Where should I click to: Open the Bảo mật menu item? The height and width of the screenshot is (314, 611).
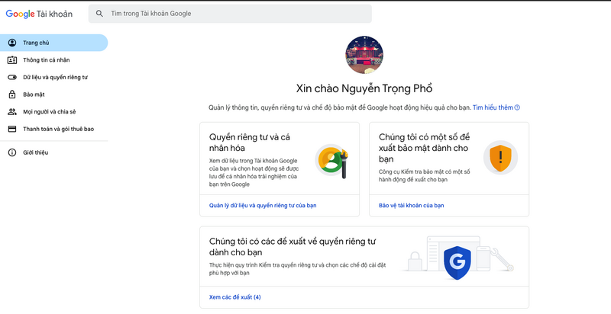point(34,95)
